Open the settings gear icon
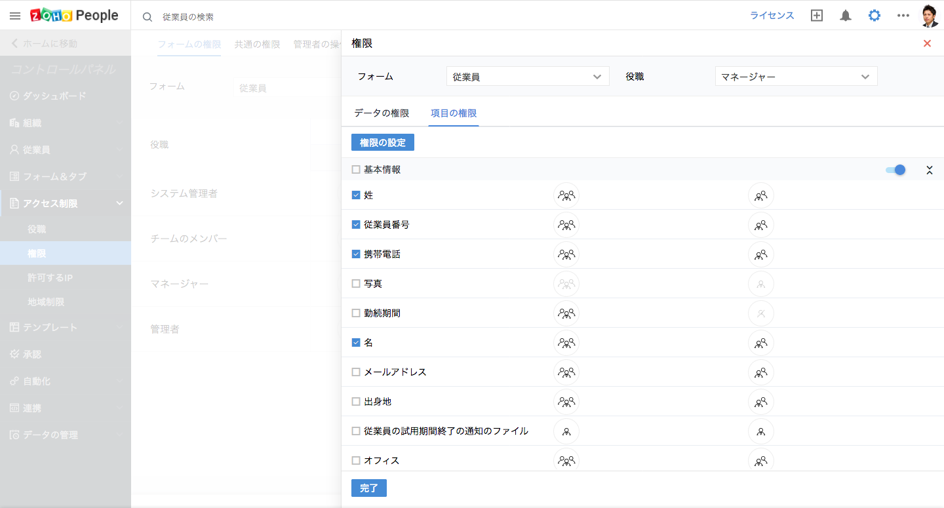Screen dimensions: 944x508 click(x=875, y=16)
